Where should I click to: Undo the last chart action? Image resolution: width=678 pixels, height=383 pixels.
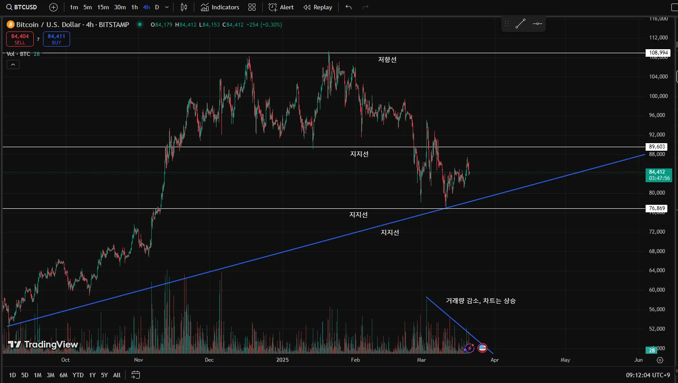[349, 7]
